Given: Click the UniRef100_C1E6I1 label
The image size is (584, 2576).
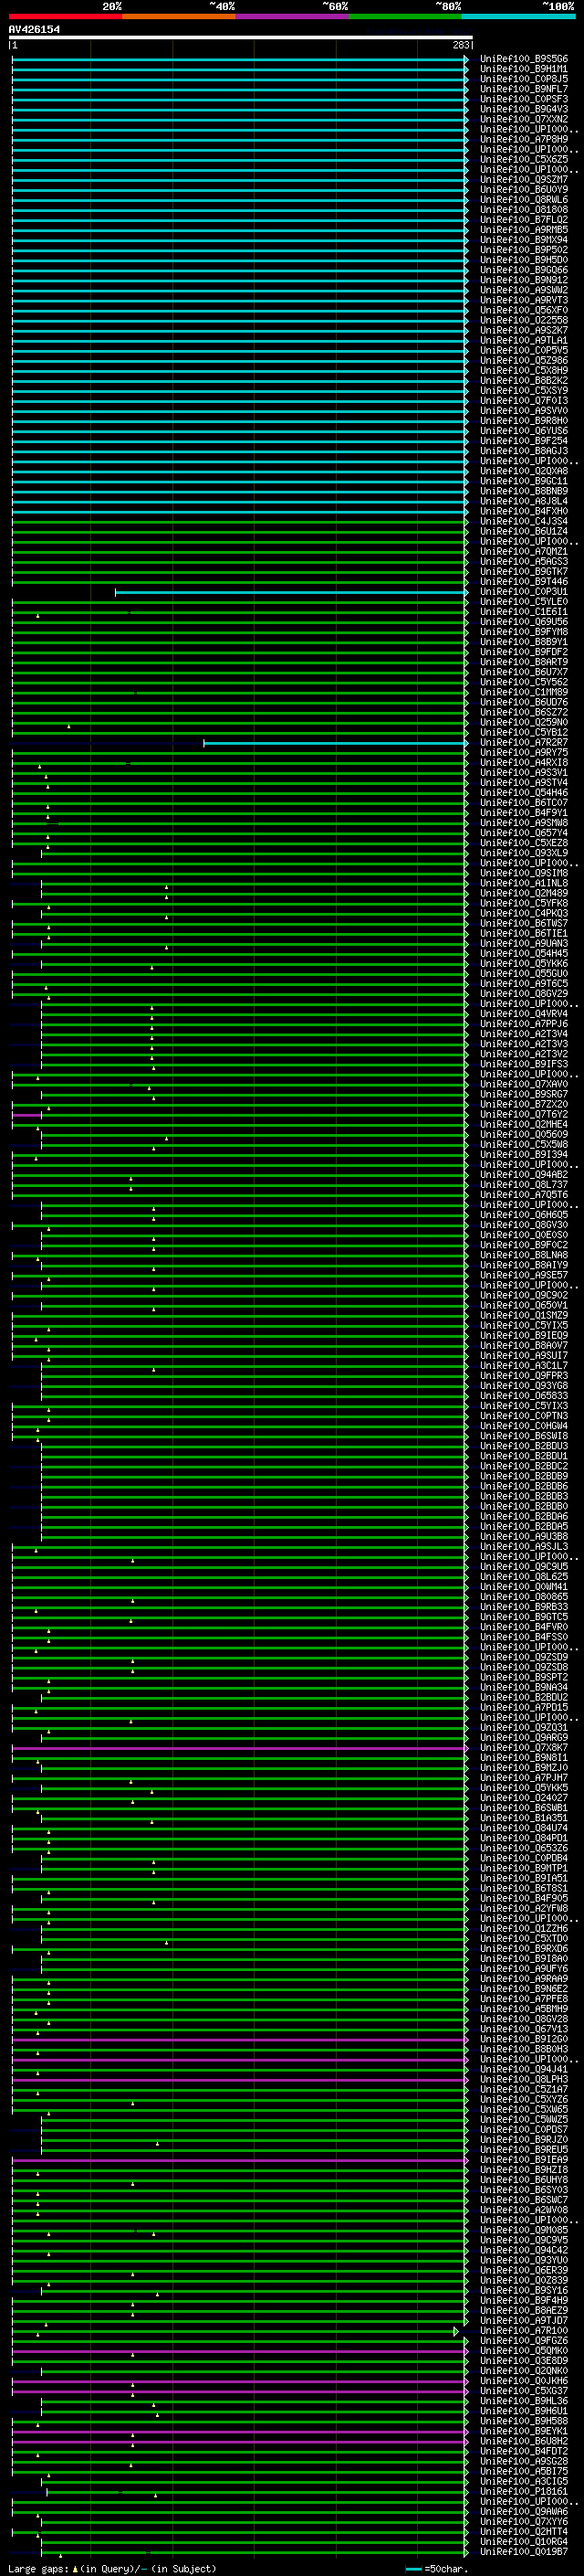Looking at the screenshot, I should coord(524,612).
